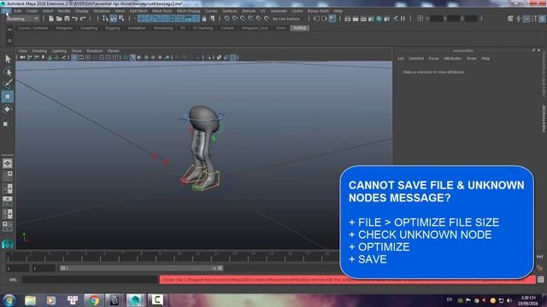This screenshot has width=547, height=307.
Task: Open the Edit menu
Action: click(18, 11)
